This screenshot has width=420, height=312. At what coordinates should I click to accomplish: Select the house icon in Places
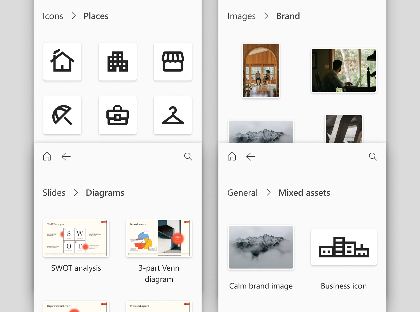62,62
